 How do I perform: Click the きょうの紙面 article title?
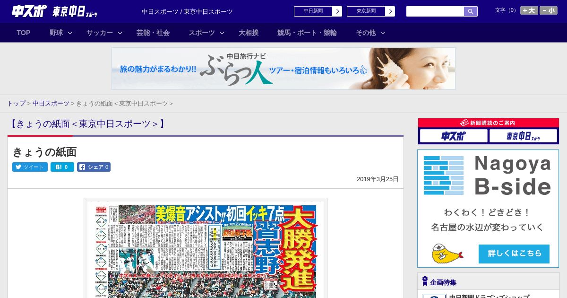[x=44, y=152]
